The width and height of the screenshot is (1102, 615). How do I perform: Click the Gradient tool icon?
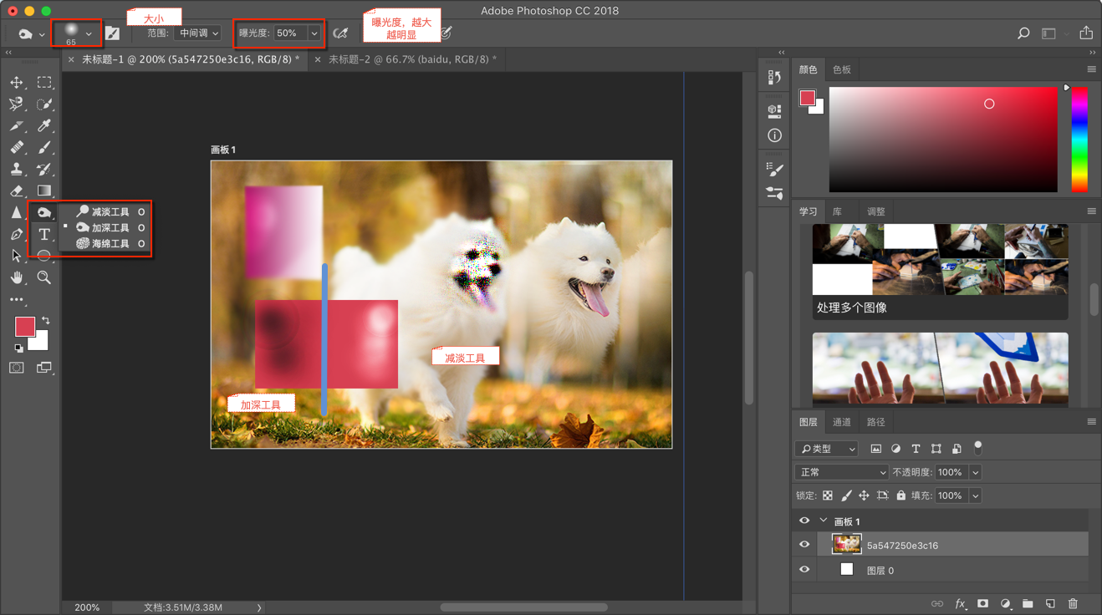[44, 191]
